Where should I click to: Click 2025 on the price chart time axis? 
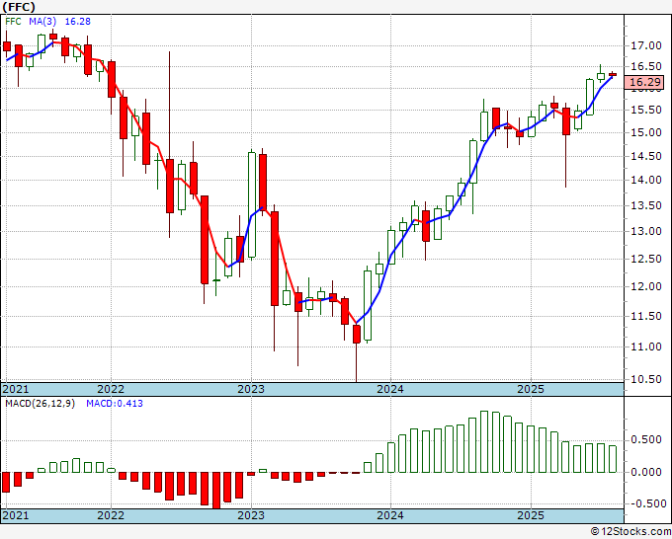(531, 389)
